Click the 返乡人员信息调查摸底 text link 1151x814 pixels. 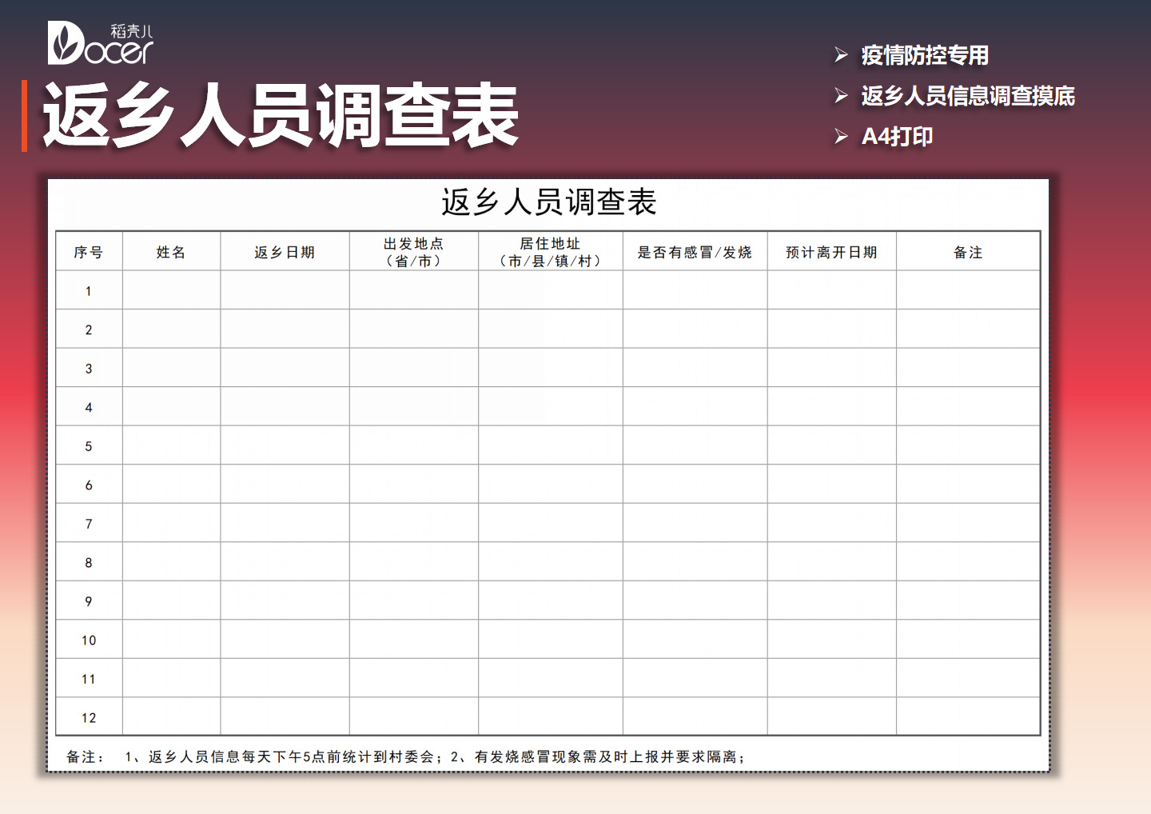click(967, 95)
